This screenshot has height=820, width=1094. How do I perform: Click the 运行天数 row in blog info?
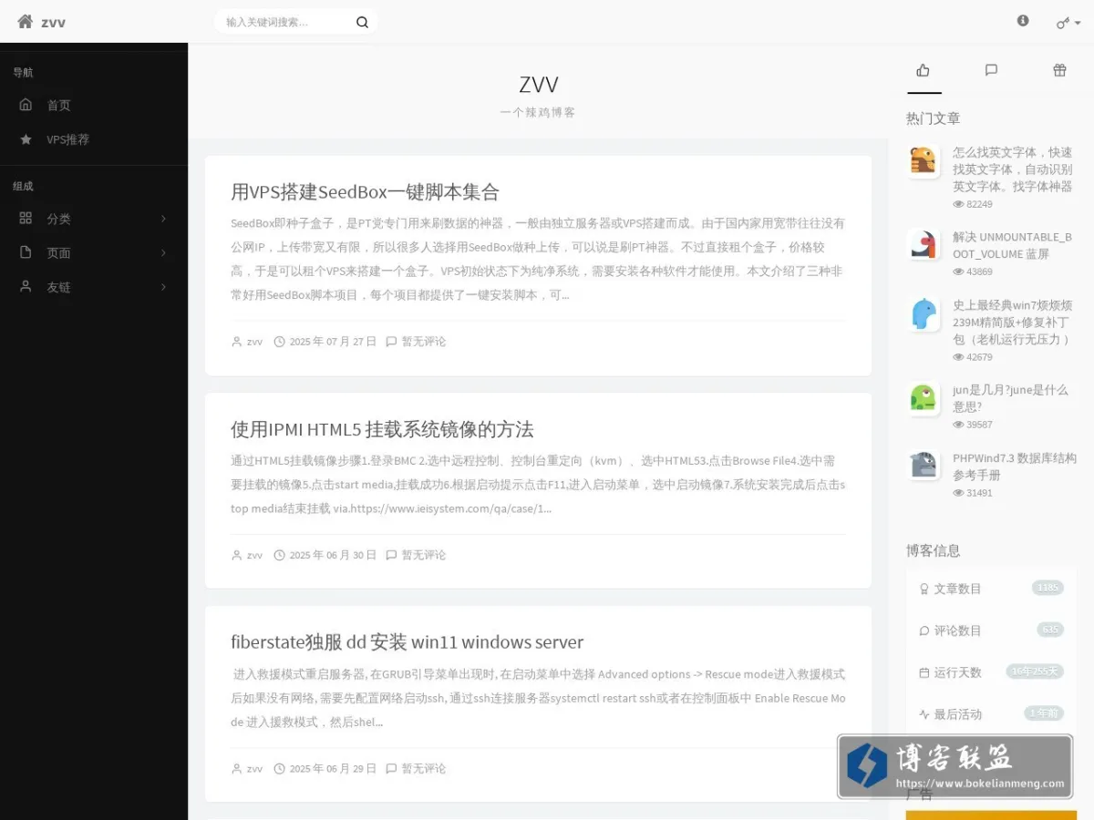991,672
